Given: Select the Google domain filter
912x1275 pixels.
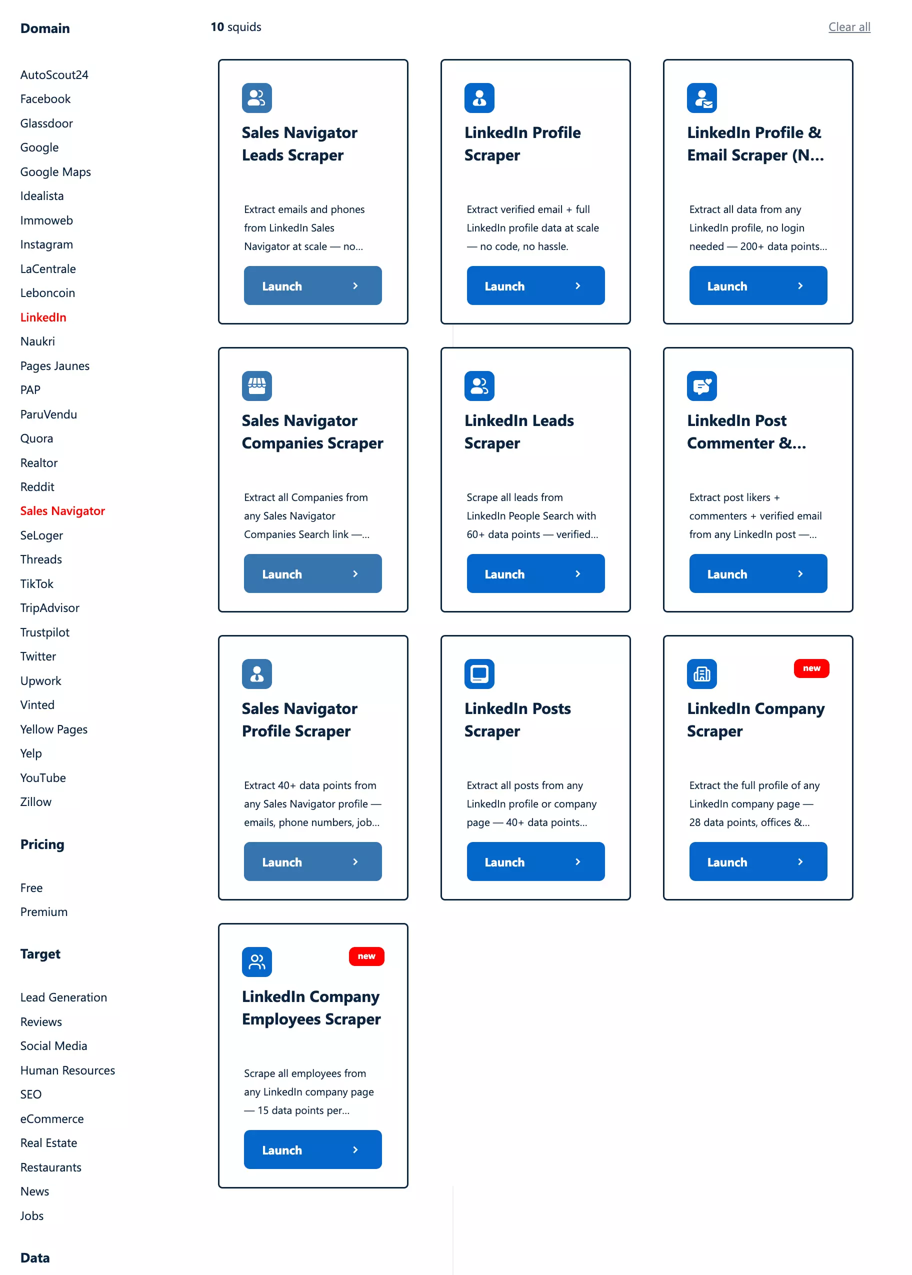Looking at the screenshot, I should point(39,147).
